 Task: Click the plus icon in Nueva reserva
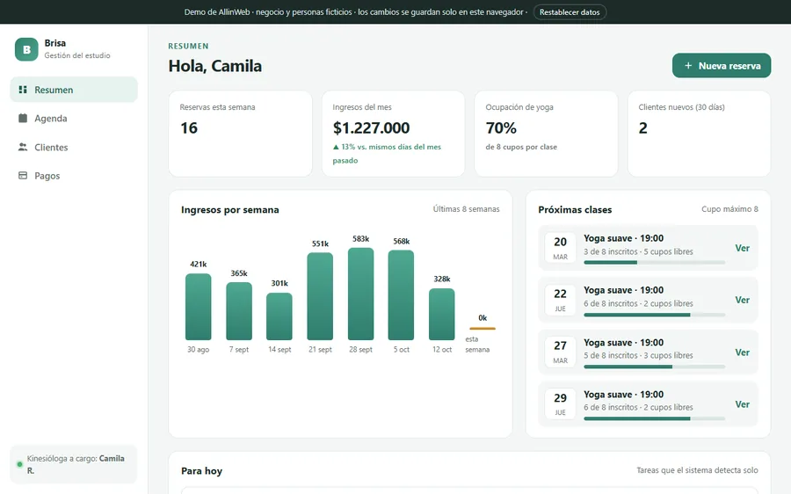pos(688,66)
